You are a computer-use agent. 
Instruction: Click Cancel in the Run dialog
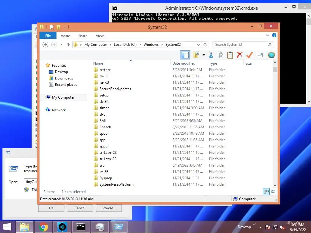point(80,208)
